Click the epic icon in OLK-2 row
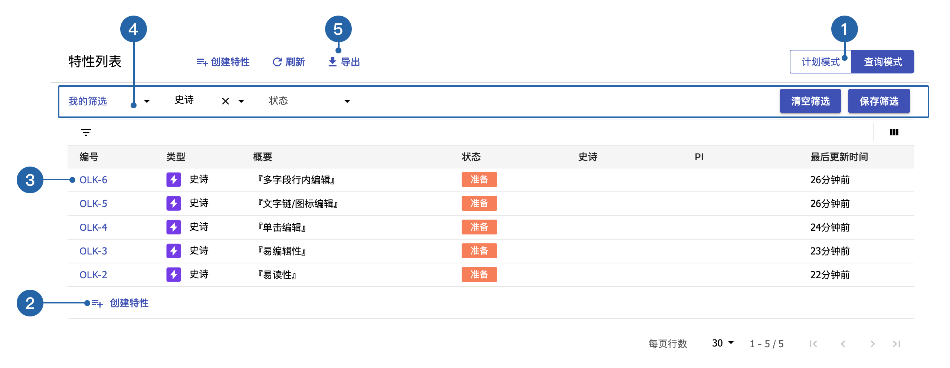Image resolution: width=950 pixels, height=368 pixels. coord(174,275)
